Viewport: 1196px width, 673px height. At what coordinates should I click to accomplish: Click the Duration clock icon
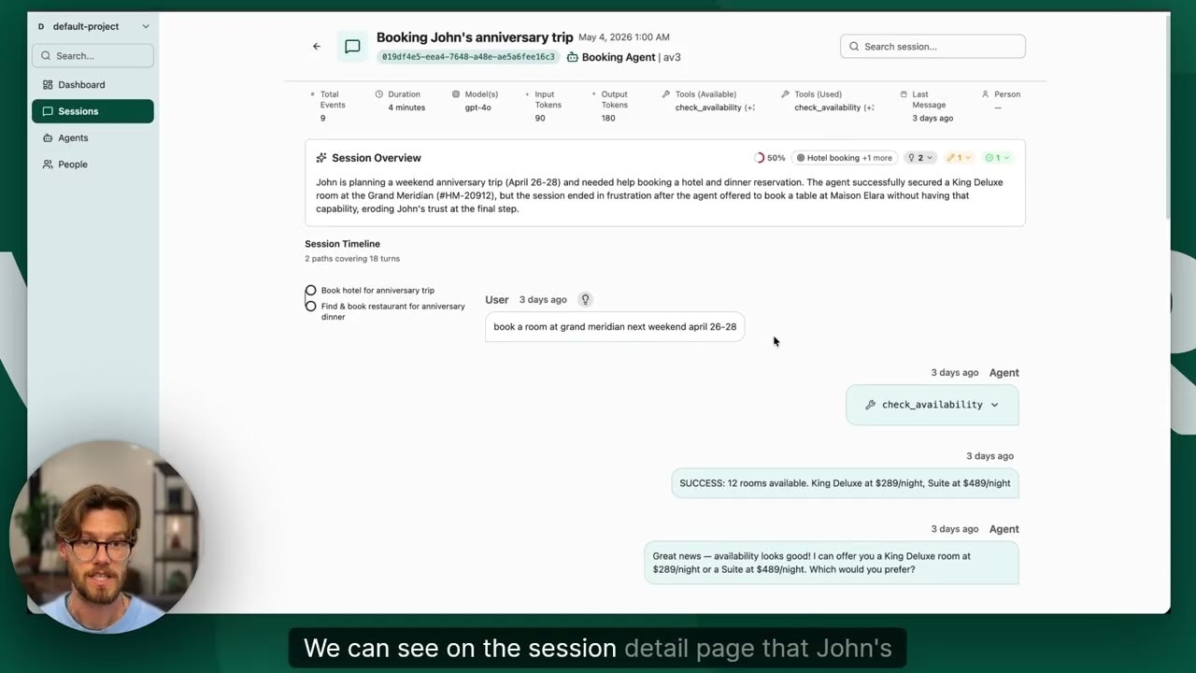click(x=379, y=94)
